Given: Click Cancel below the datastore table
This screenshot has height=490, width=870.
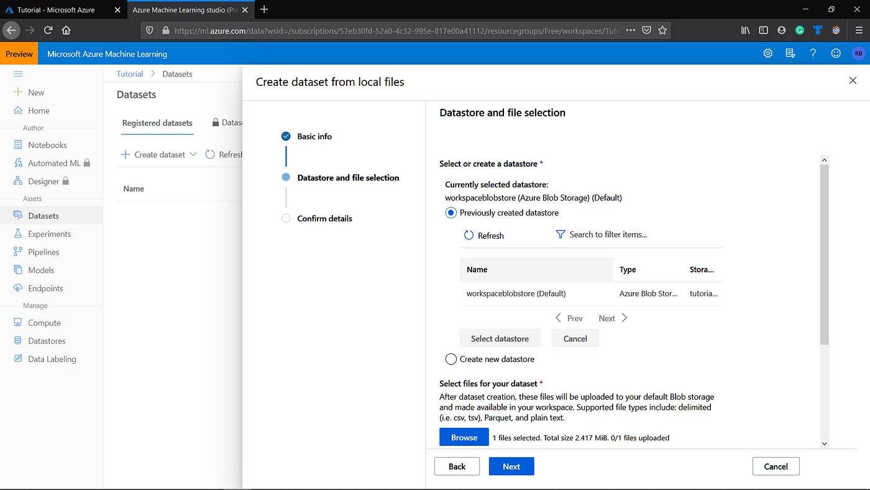Looking at the screenshot, I should [575, 338].
